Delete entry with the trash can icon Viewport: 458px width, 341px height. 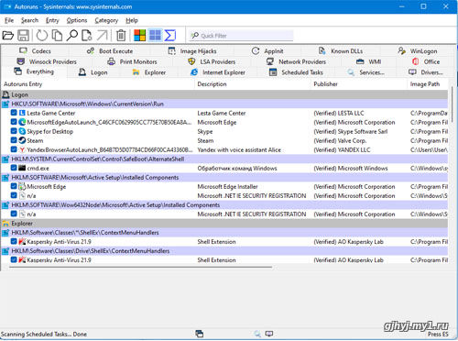tap(121, 36)
